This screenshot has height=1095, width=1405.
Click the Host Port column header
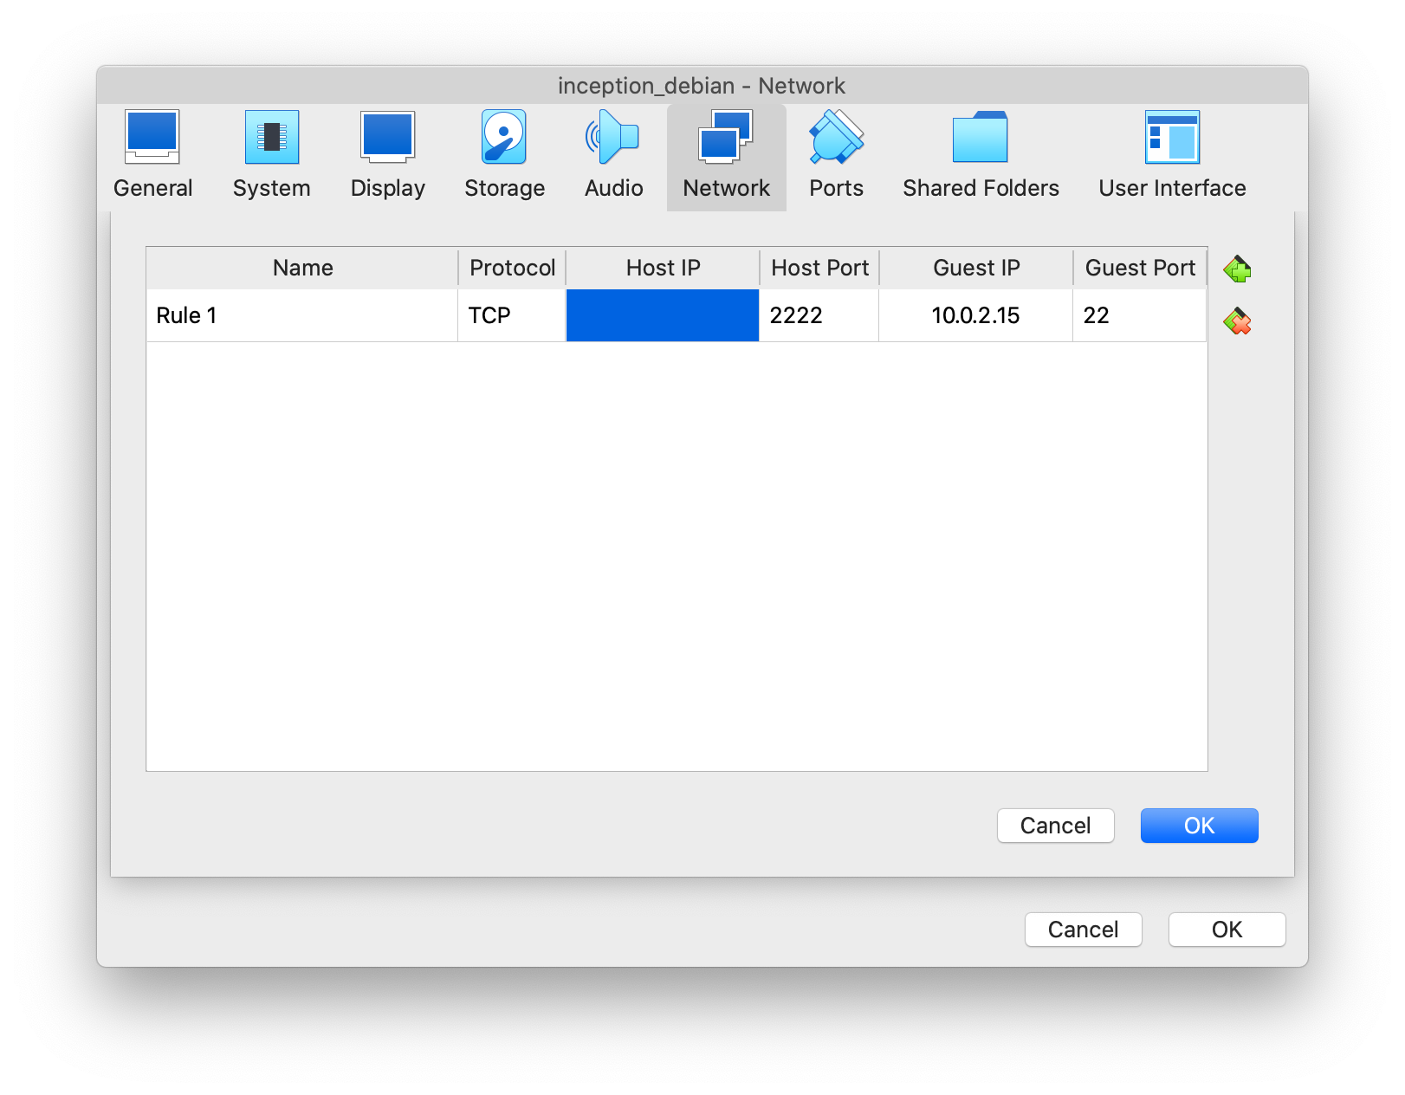click(x=819, y=268)
